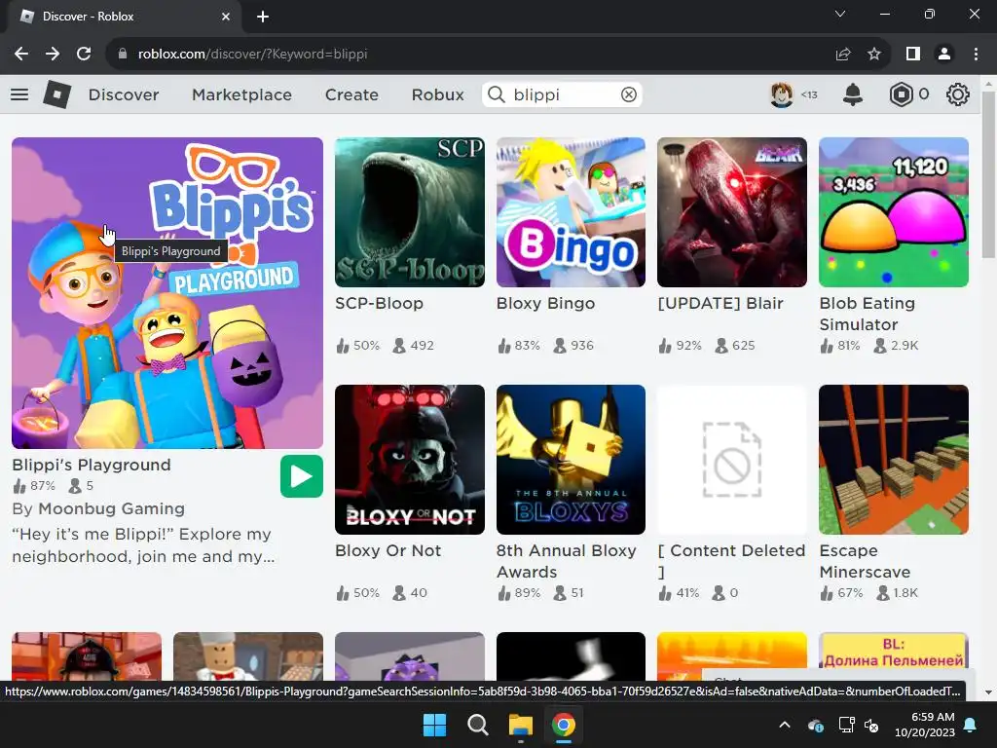Open the Windows notification bell
Screen dimensions: 997x748
(x=971, y=725)
